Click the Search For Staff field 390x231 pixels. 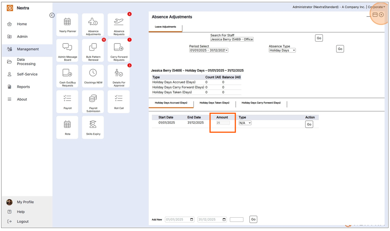232,39
